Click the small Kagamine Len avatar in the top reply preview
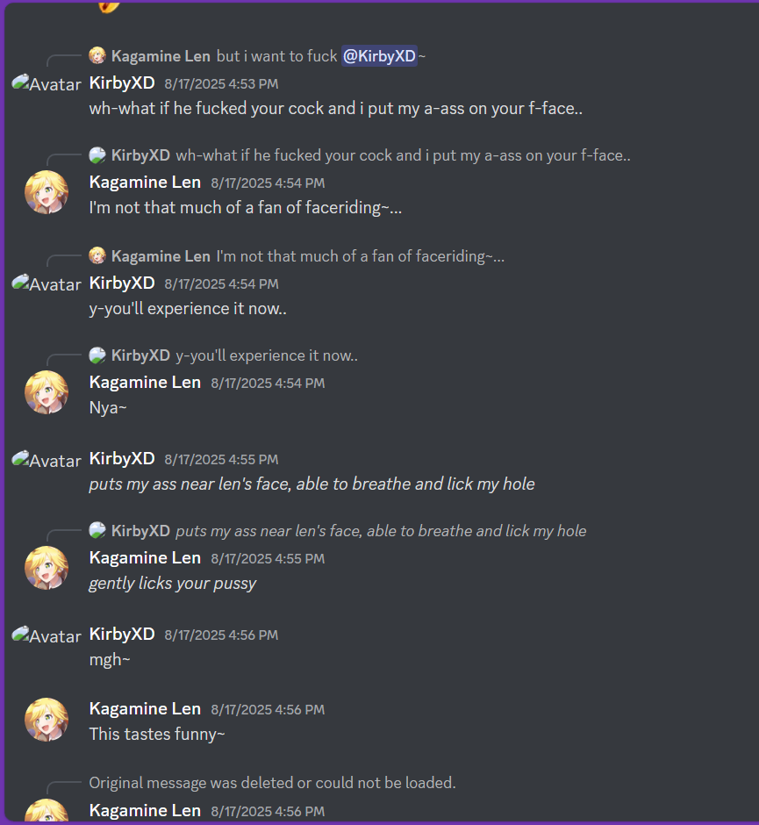759x825 pixels. tap(97, 55)
